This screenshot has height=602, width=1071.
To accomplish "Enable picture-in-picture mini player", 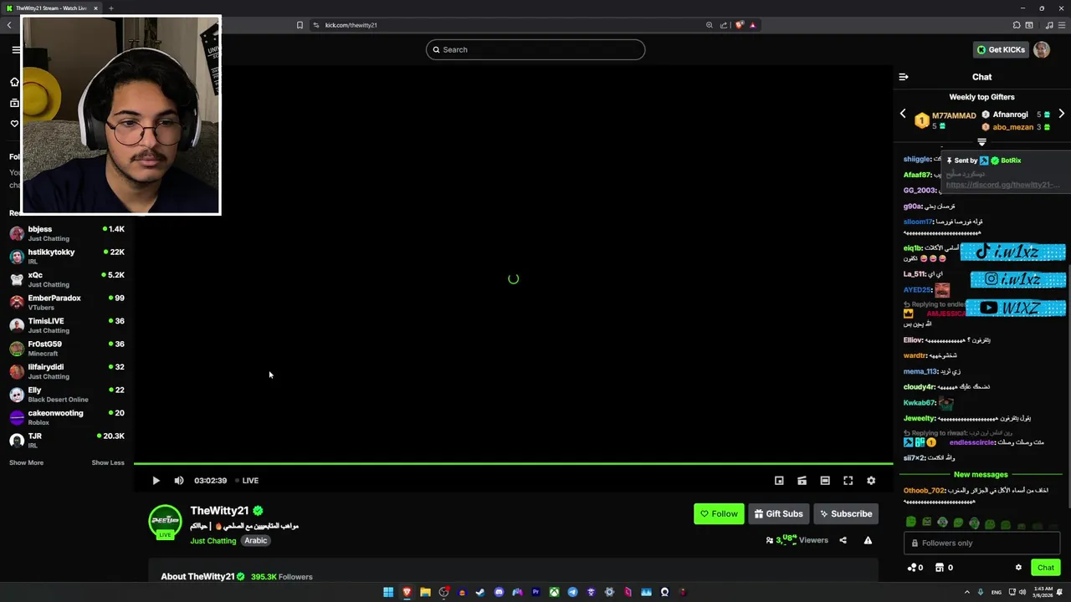I will (779, 481).
